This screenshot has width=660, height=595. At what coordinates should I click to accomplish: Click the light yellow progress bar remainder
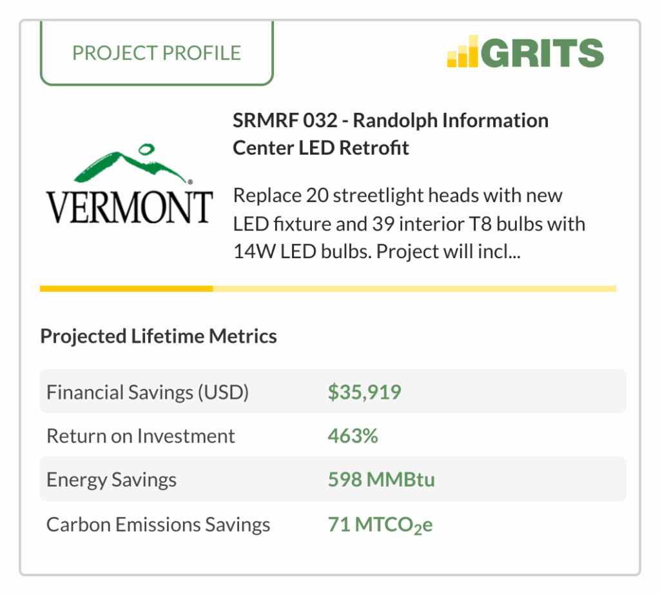click(x=414, y=288)
